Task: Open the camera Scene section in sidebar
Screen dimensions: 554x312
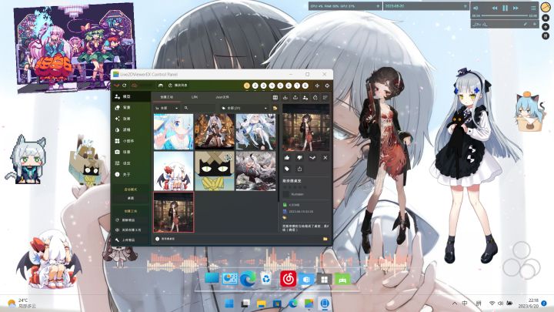Action: coord(131,152)
